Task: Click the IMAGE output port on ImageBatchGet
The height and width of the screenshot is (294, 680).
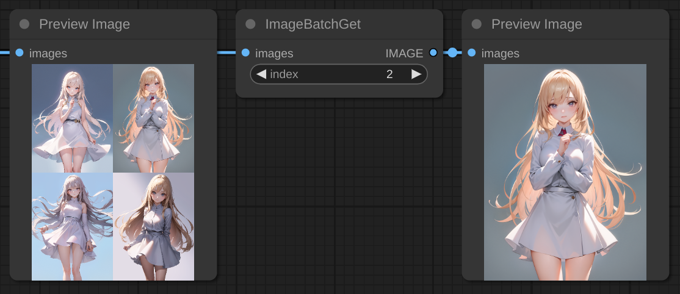Action: click(433, 53)
